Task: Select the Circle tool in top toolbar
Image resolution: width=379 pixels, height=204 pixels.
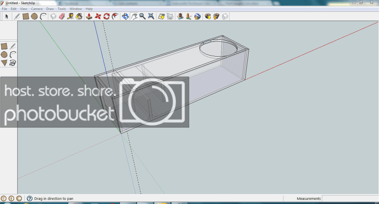Action: tap(34, 16)
